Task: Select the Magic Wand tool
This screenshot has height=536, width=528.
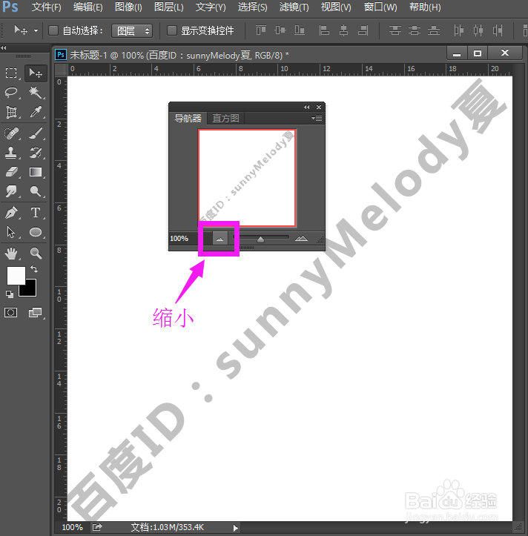Action: click(36, 93)
